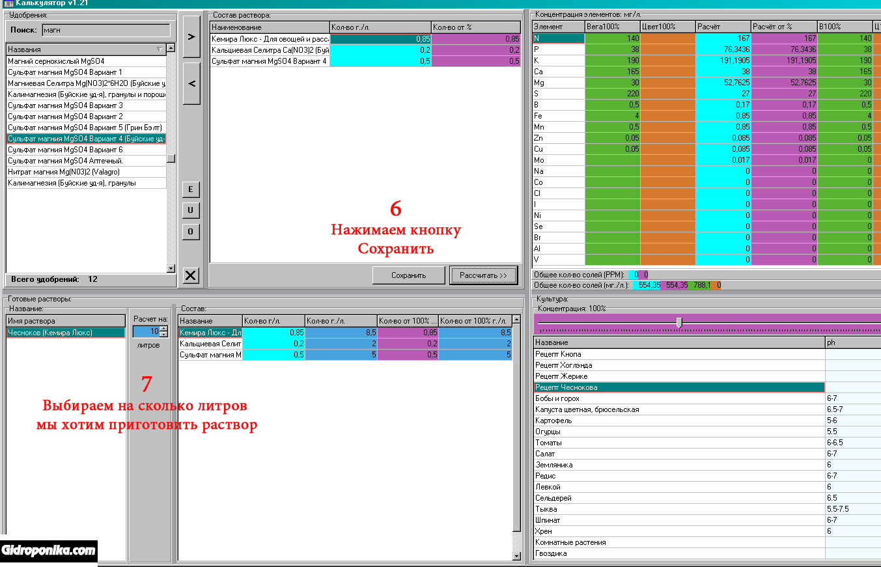Select Нитрат магния Mg(NO3)2 (Valagro)

[x=86, y=172]
